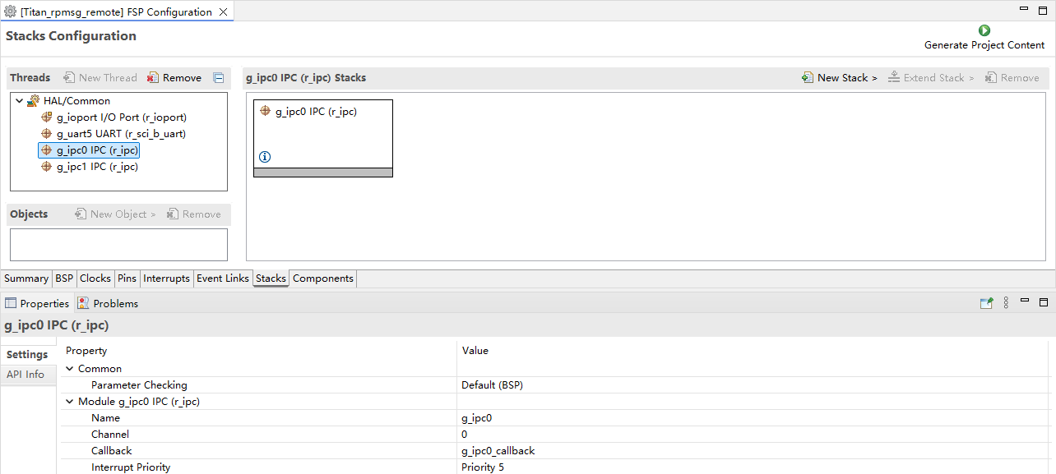Viewport: 1056px width, 474px height.
Task: Click the Generate Project Content icon
Action: click(984, 30)
